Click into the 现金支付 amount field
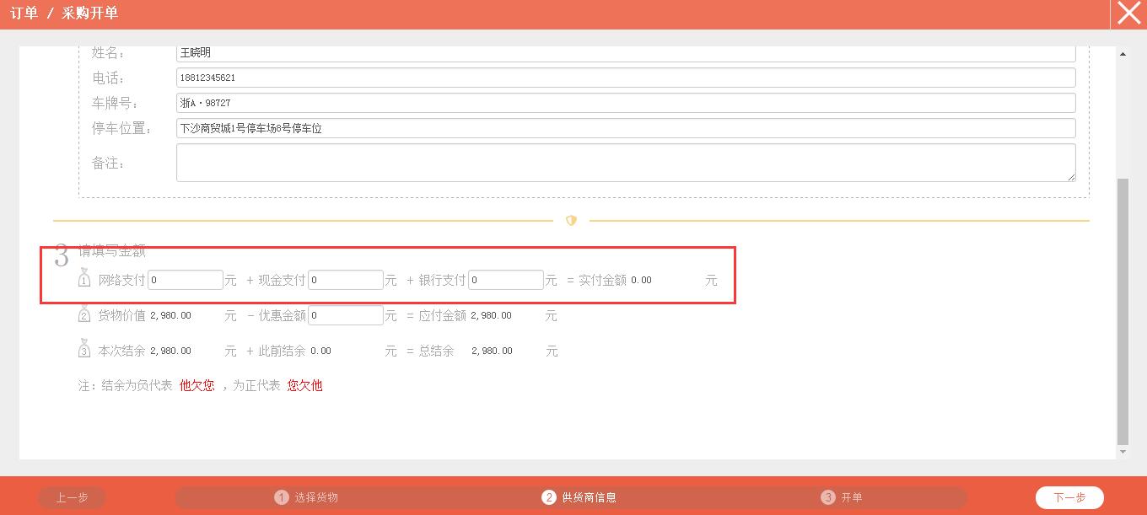 345,280
